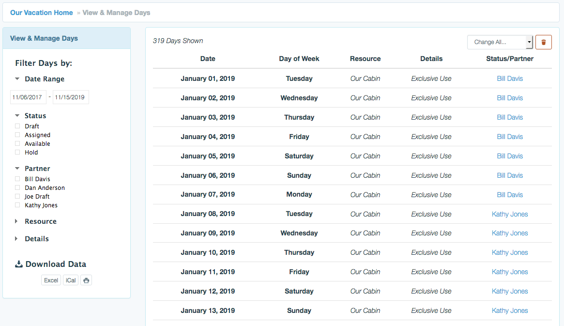564x326 pixels.
Task: Click Bill Davis on January 07 row
Action: coord(510,195)
